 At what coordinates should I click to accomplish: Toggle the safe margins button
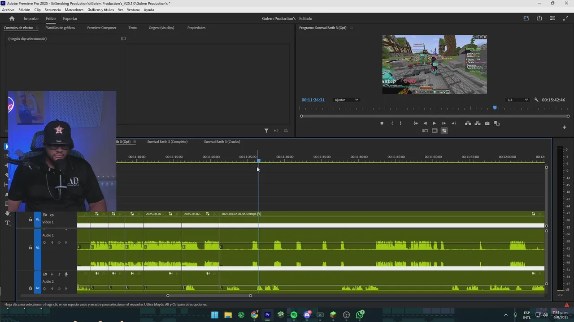[435, 131]
